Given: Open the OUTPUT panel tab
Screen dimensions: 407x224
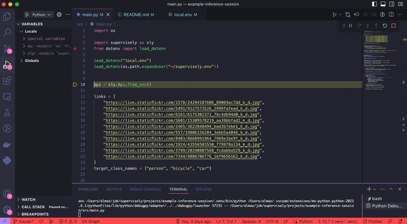Looking at the screenshot, I should pyautogui.click(x=113, y=189).
